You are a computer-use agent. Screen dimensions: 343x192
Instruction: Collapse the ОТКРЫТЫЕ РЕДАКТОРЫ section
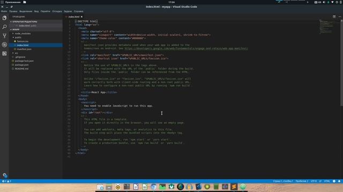coord(36,21)
